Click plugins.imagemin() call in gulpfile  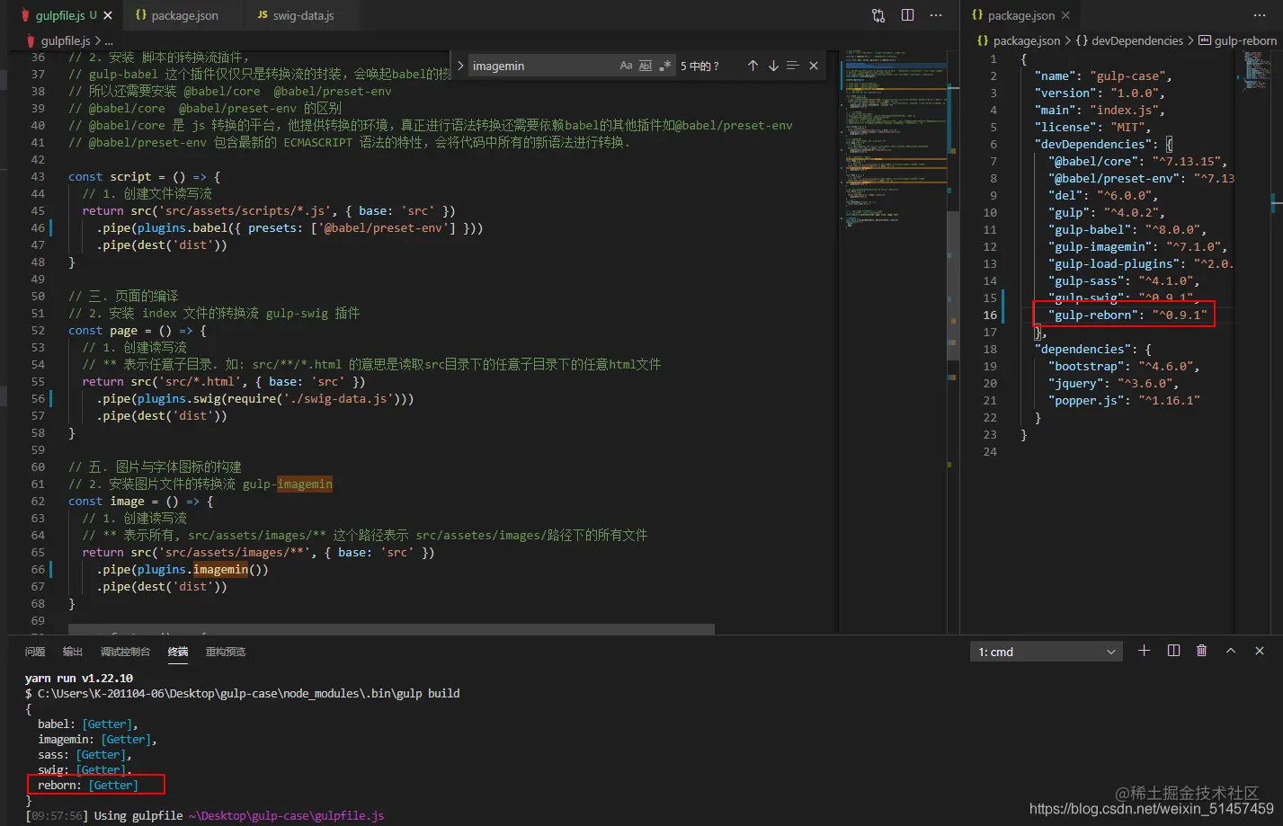coord(183,569)
